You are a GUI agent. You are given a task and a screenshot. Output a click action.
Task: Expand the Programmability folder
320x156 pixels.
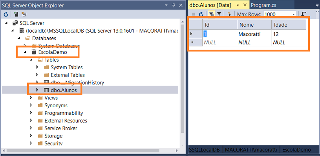click(31, 113)
